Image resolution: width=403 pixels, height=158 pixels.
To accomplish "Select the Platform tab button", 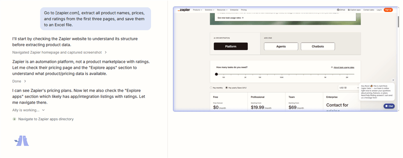I will coord(231,46).
